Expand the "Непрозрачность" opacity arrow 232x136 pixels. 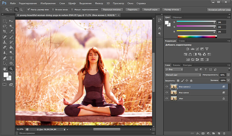click(x=228, y=75)
